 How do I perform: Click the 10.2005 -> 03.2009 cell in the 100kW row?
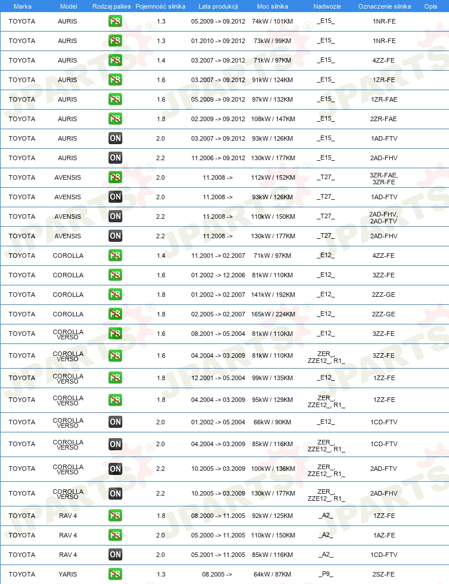(218, 469)
